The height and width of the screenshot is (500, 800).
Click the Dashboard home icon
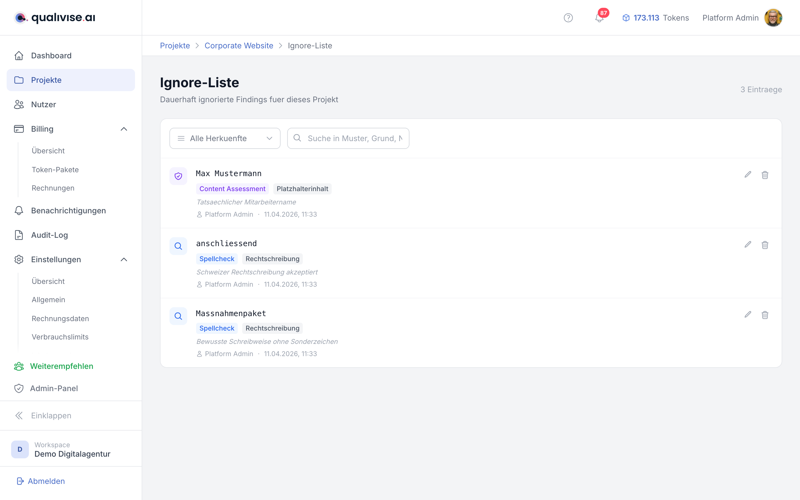tap(19, 56)
